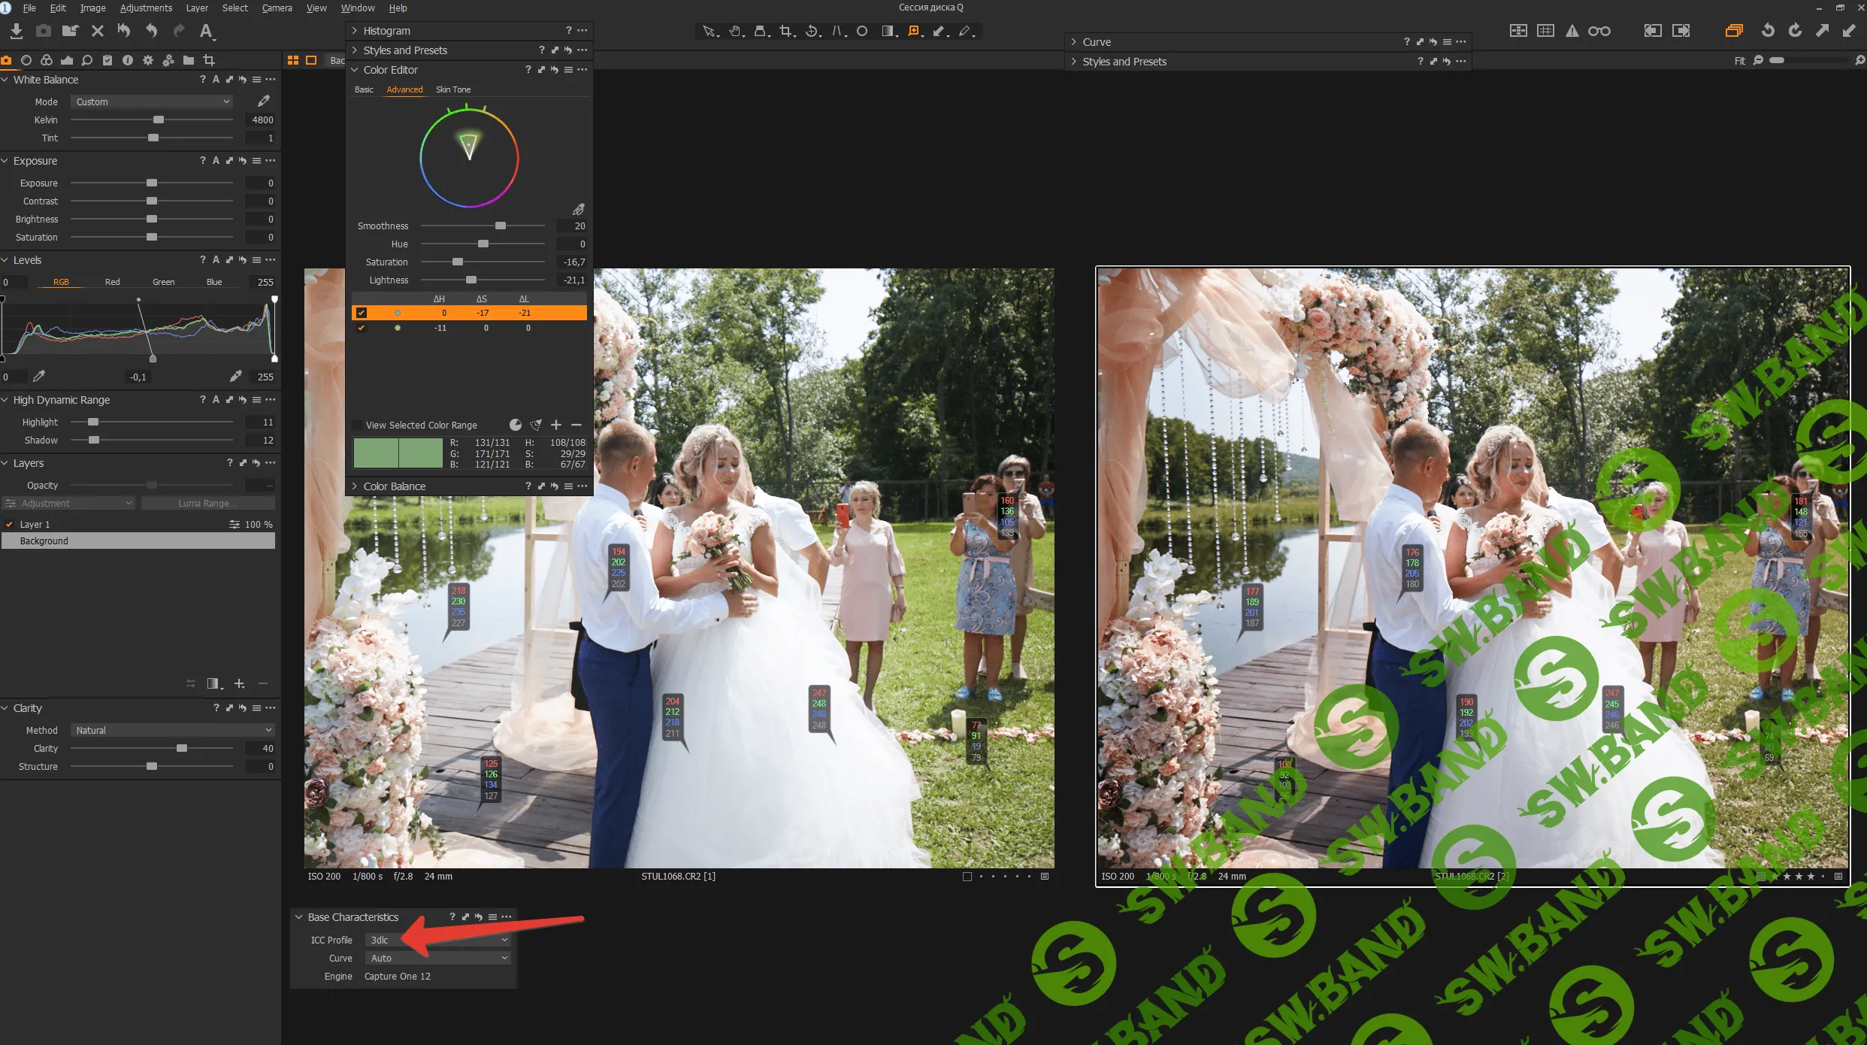This screenshot has width=1867, height=1045.
Task: Switch to the Skin Tone tab
Action: [452, 89]
